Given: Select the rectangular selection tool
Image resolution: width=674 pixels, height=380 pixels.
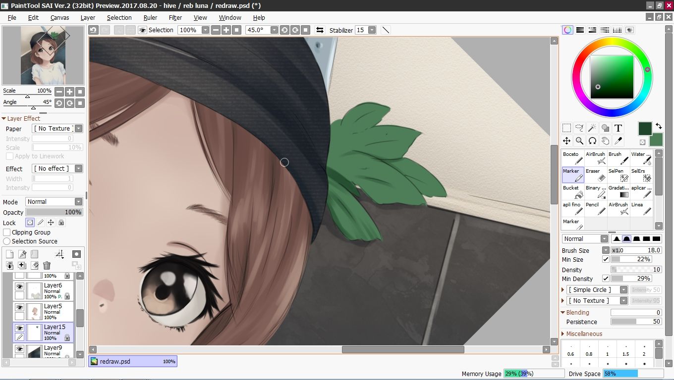Looking at the screenshot, I should pyautogui.click(x=566, y=128).
